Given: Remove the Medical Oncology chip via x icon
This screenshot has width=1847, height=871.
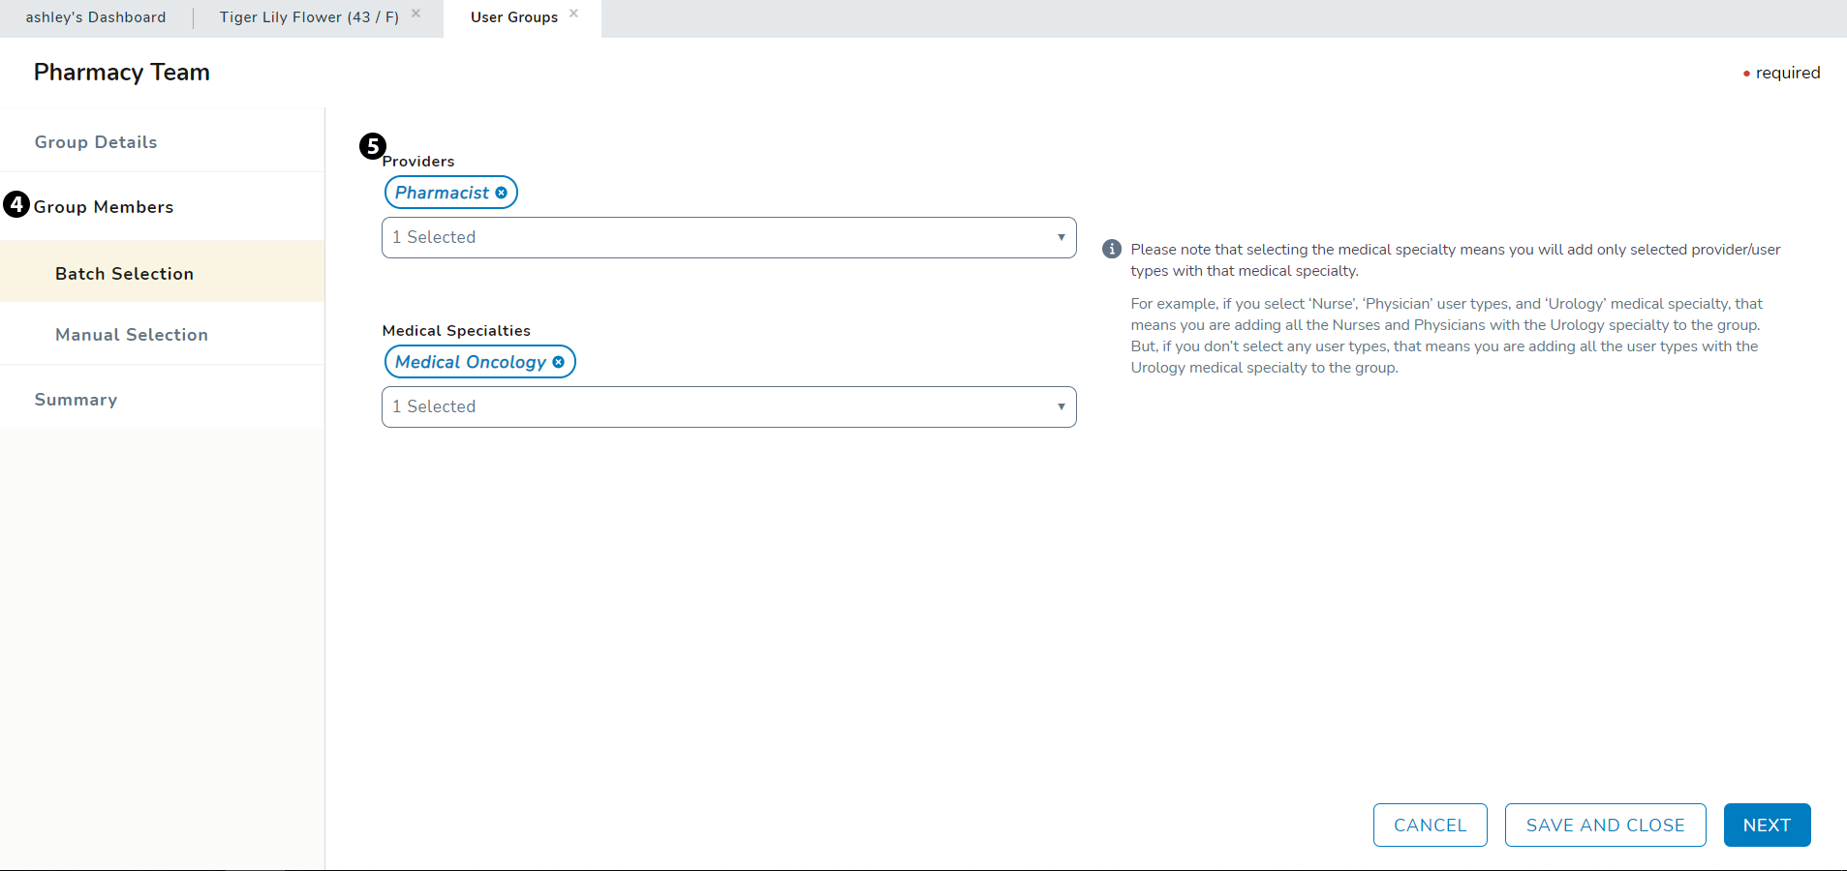Looking at the screenshot, I should tap(558, 362).
